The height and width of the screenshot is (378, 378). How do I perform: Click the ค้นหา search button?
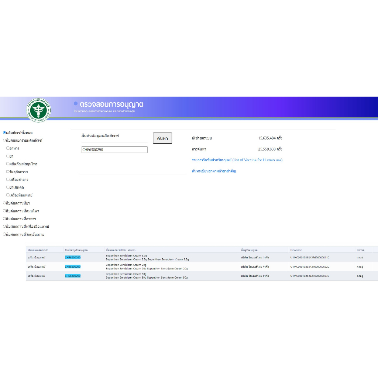coord(162,138)
